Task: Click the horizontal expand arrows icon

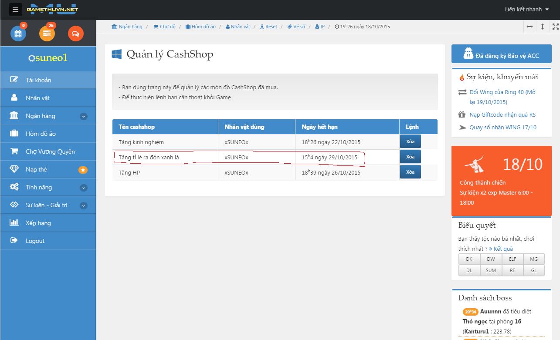Action: 529,27
